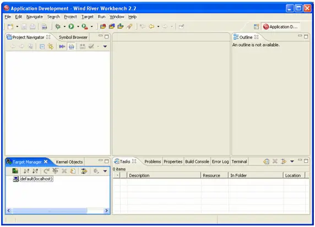Open the External Tools dropdown arrow
This screenshot has height=227, width=315.
coord(91,26)
